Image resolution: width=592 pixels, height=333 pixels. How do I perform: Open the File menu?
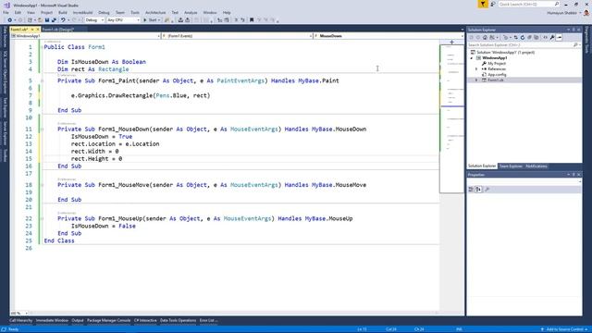pyautogui.click(x=6, y=12)
